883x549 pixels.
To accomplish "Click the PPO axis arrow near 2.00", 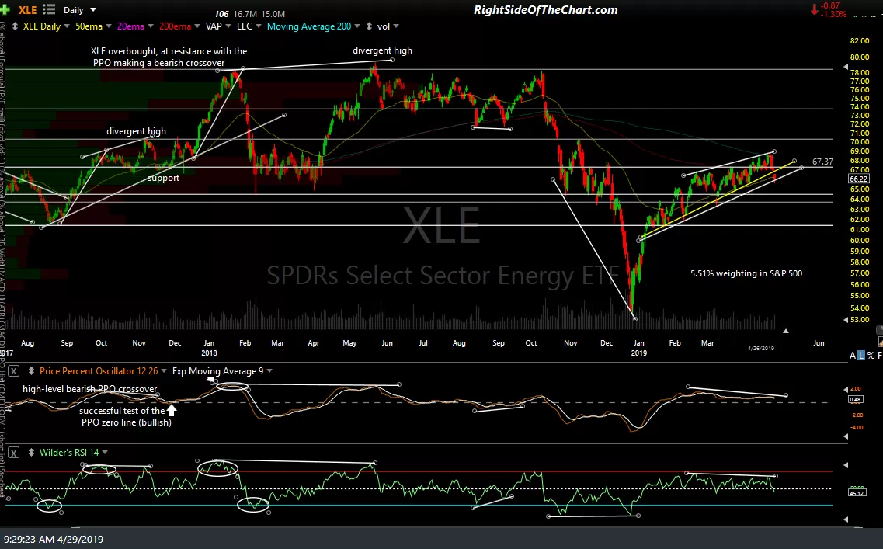I will click(845, 390).
